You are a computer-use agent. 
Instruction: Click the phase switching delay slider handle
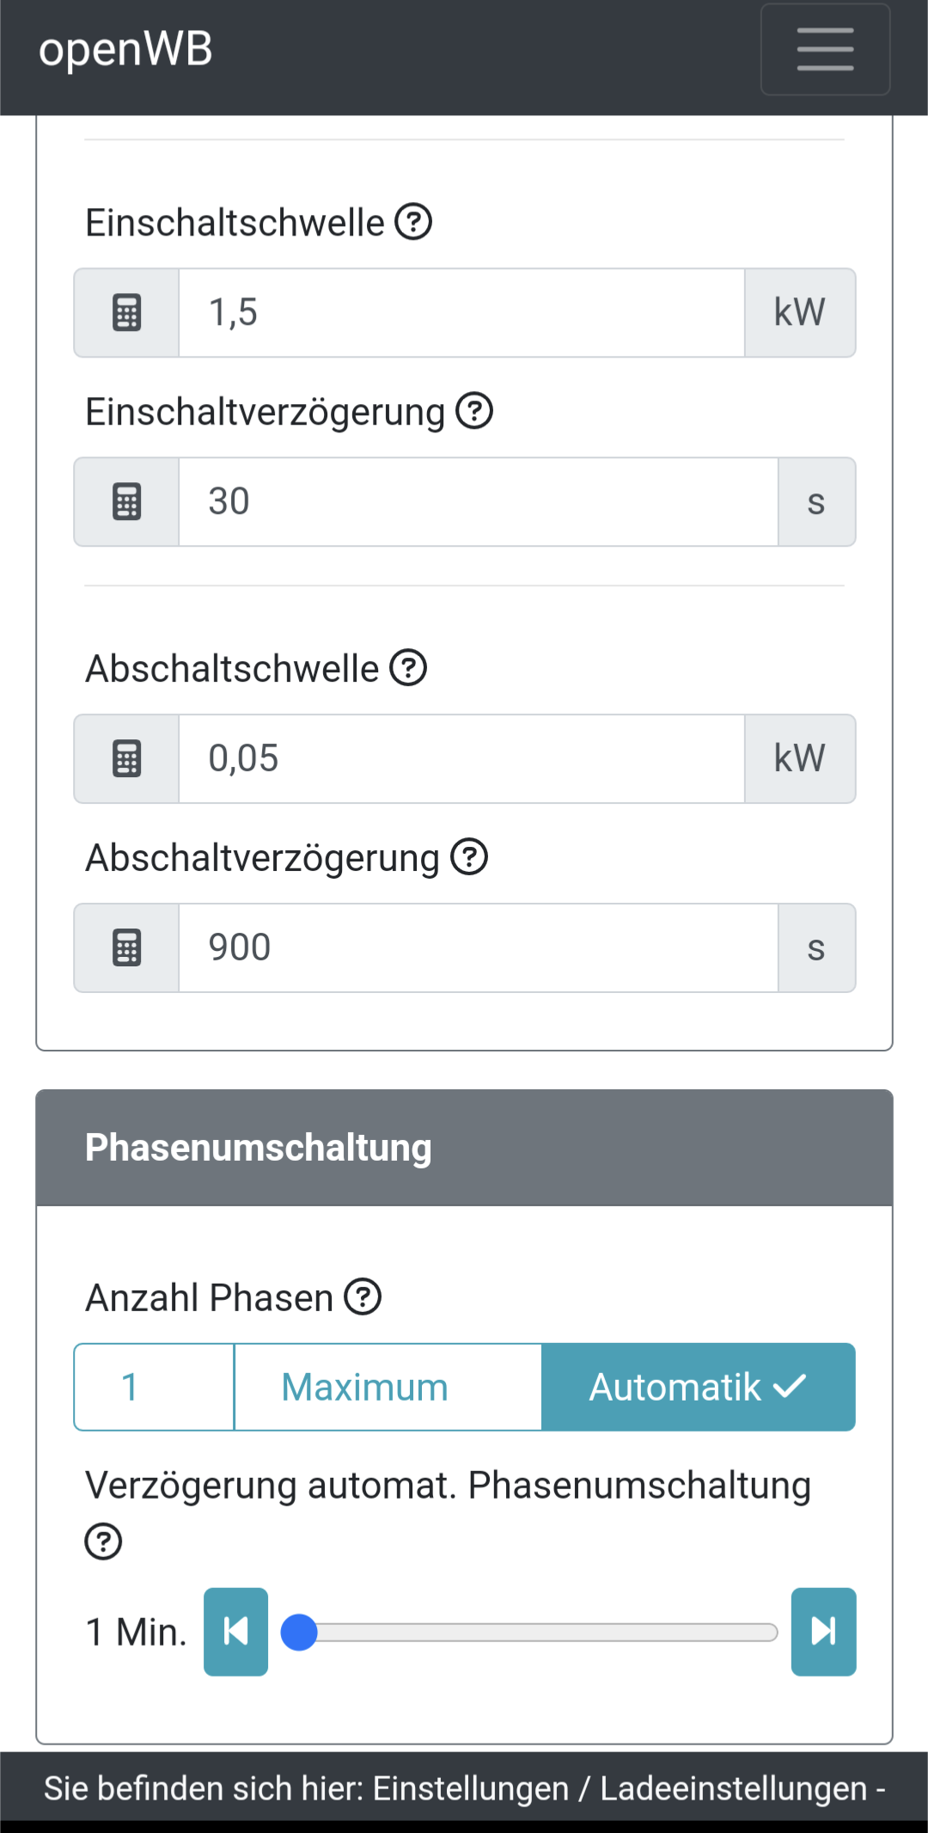point(299,1632)
